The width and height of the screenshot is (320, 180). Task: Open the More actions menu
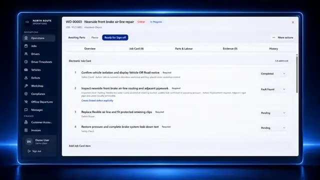click(x=283, y=37)
